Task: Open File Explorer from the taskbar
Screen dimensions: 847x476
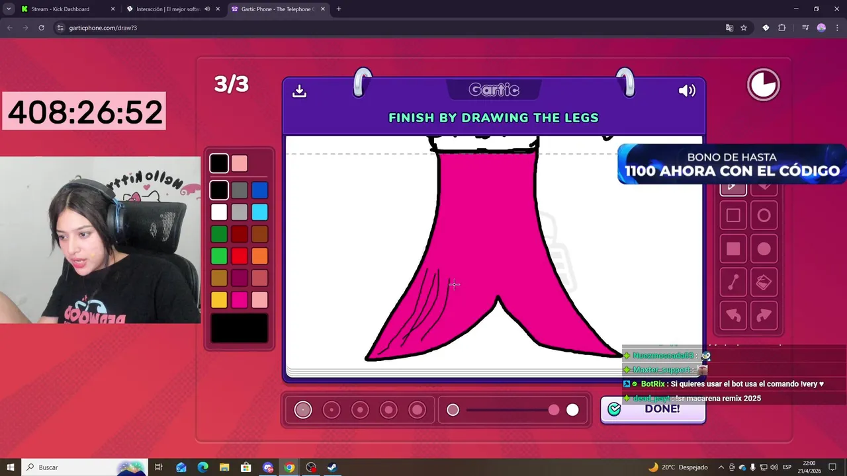Action: tap(224, 467)
